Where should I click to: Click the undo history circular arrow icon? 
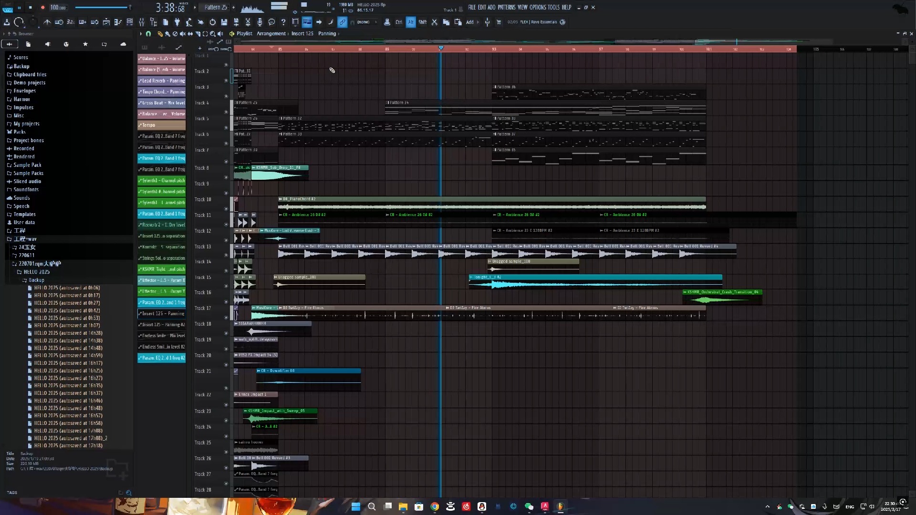(212, 22)
